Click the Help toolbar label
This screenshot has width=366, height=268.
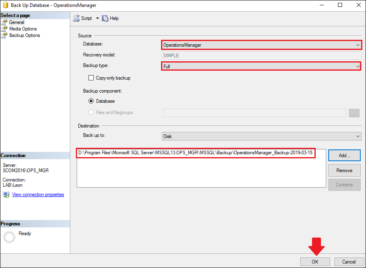[x=114, y=18]
